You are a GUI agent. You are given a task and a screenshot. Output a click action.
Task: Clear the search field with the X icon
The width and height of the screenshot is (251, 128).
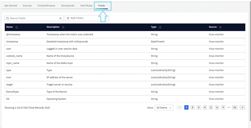pos(60,18)
